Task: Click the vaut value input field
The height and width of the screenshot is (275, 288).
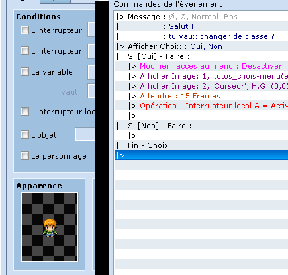Action: click(x=91, y=91)
